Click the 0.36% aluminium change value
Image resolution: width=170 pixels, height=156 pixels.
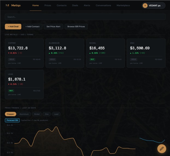[54, 53]
